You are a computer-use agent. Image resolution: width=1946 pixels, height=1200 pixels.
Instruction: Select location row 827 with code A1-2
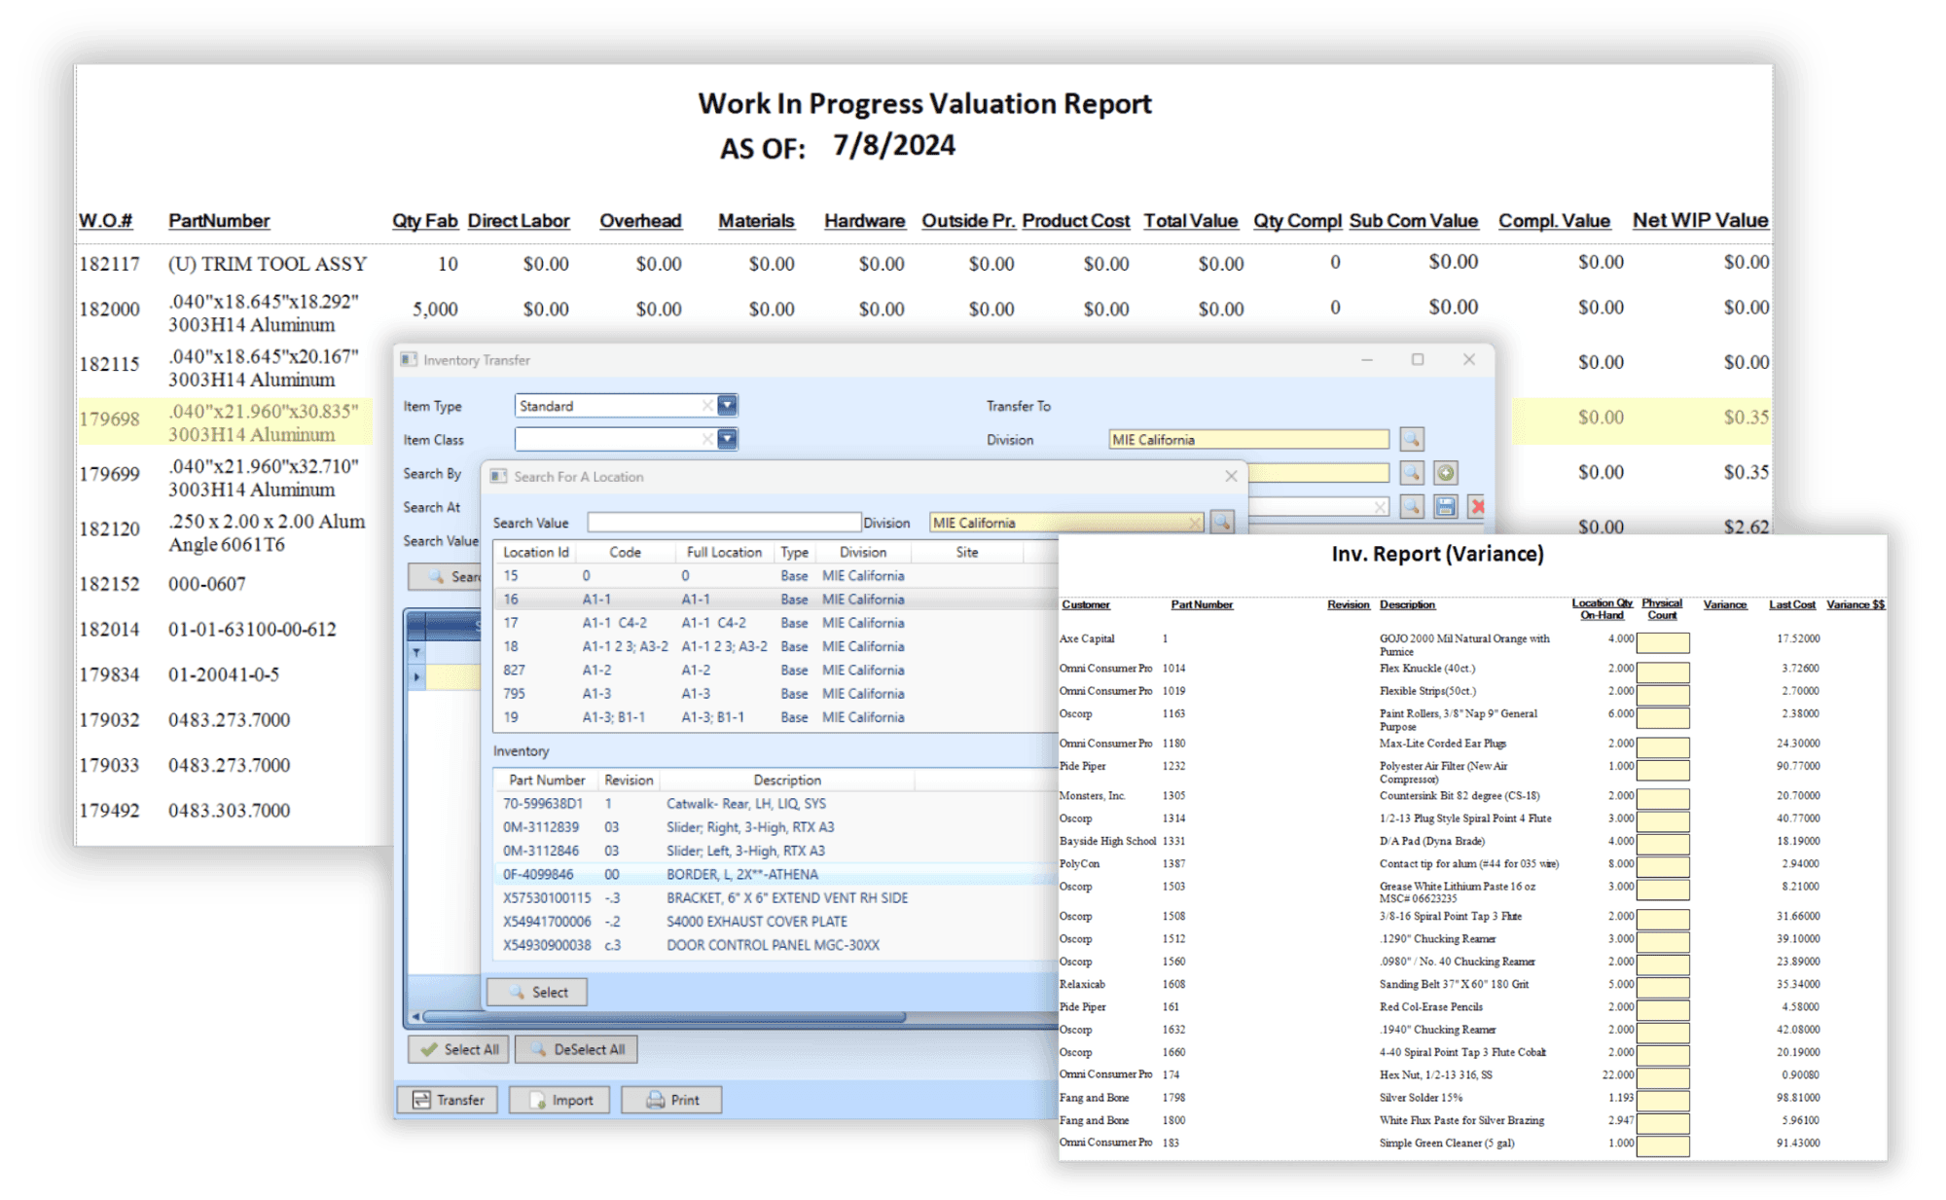(774, 671)
